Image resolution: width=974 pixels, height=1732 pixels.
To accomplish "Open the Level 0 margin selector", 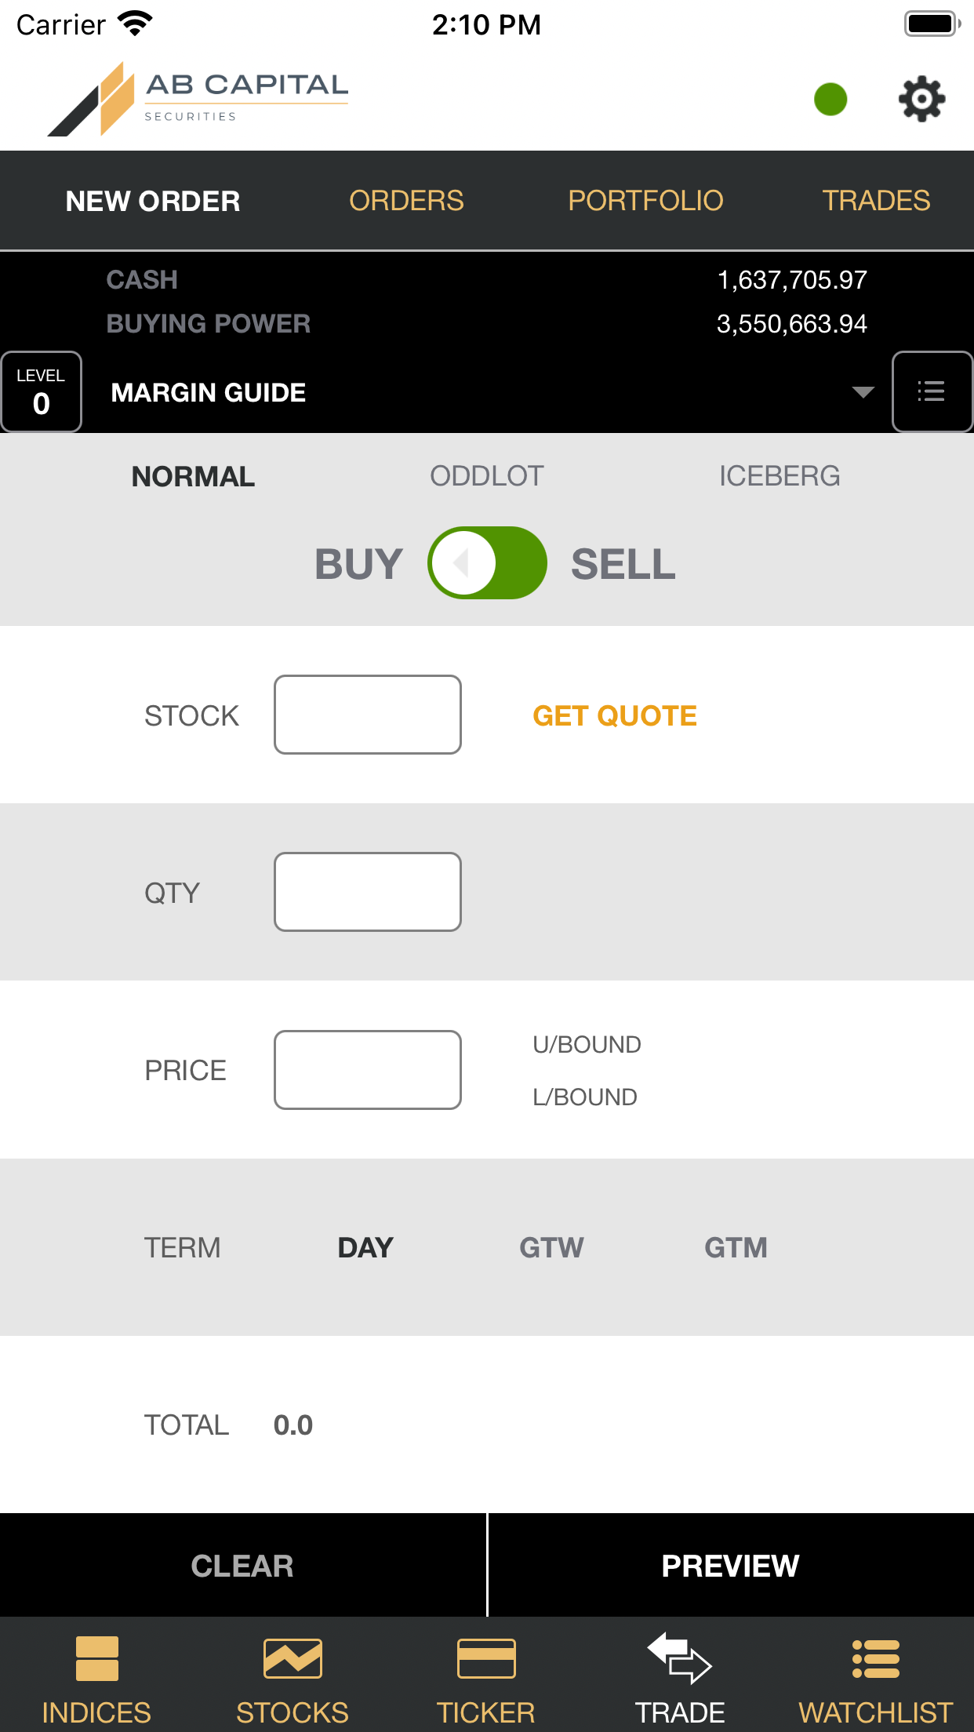I will (x=41, y=391).
